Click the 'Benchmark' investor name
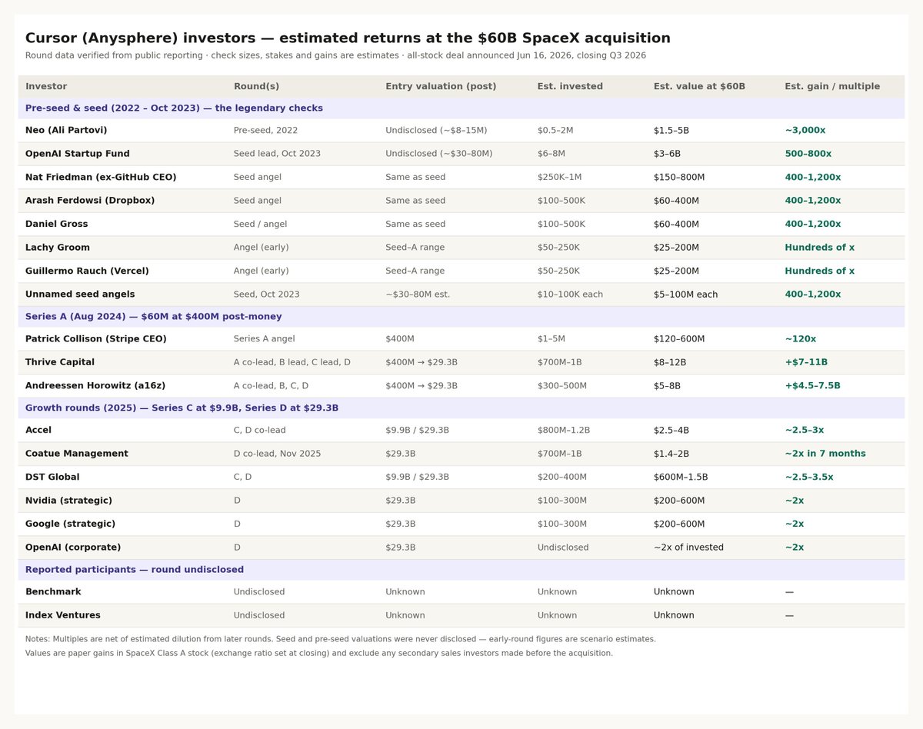923x729 pixels. coord(53,592)
